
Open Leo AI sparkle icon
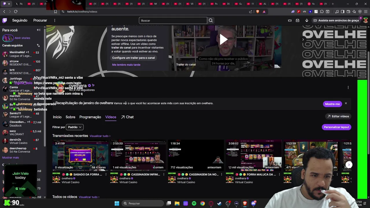(354, 12)
